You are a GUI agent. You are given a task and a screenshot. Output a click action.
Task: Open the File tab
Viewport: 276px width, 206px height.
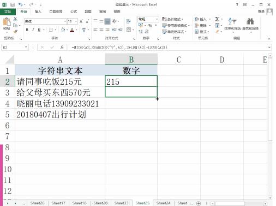click(8, 11)
